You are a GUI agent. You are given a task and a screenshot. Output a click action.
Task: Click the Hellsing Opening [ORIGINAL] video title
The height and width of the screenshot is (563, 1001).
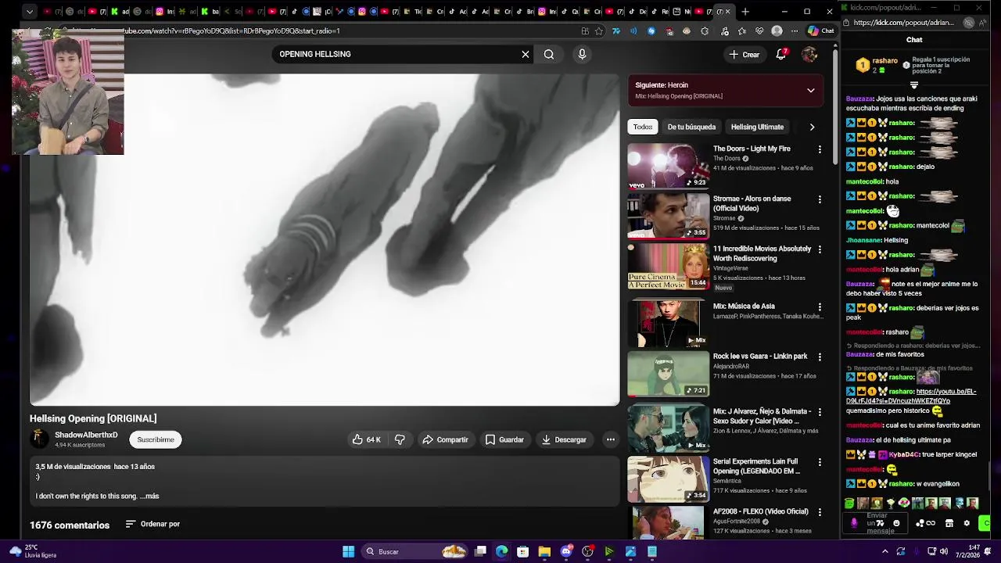coord(93,418)
